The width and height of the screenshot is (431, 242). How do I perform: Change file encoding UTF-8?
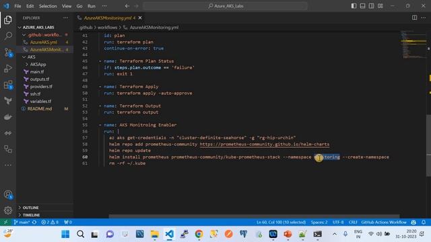click(338, 222)
